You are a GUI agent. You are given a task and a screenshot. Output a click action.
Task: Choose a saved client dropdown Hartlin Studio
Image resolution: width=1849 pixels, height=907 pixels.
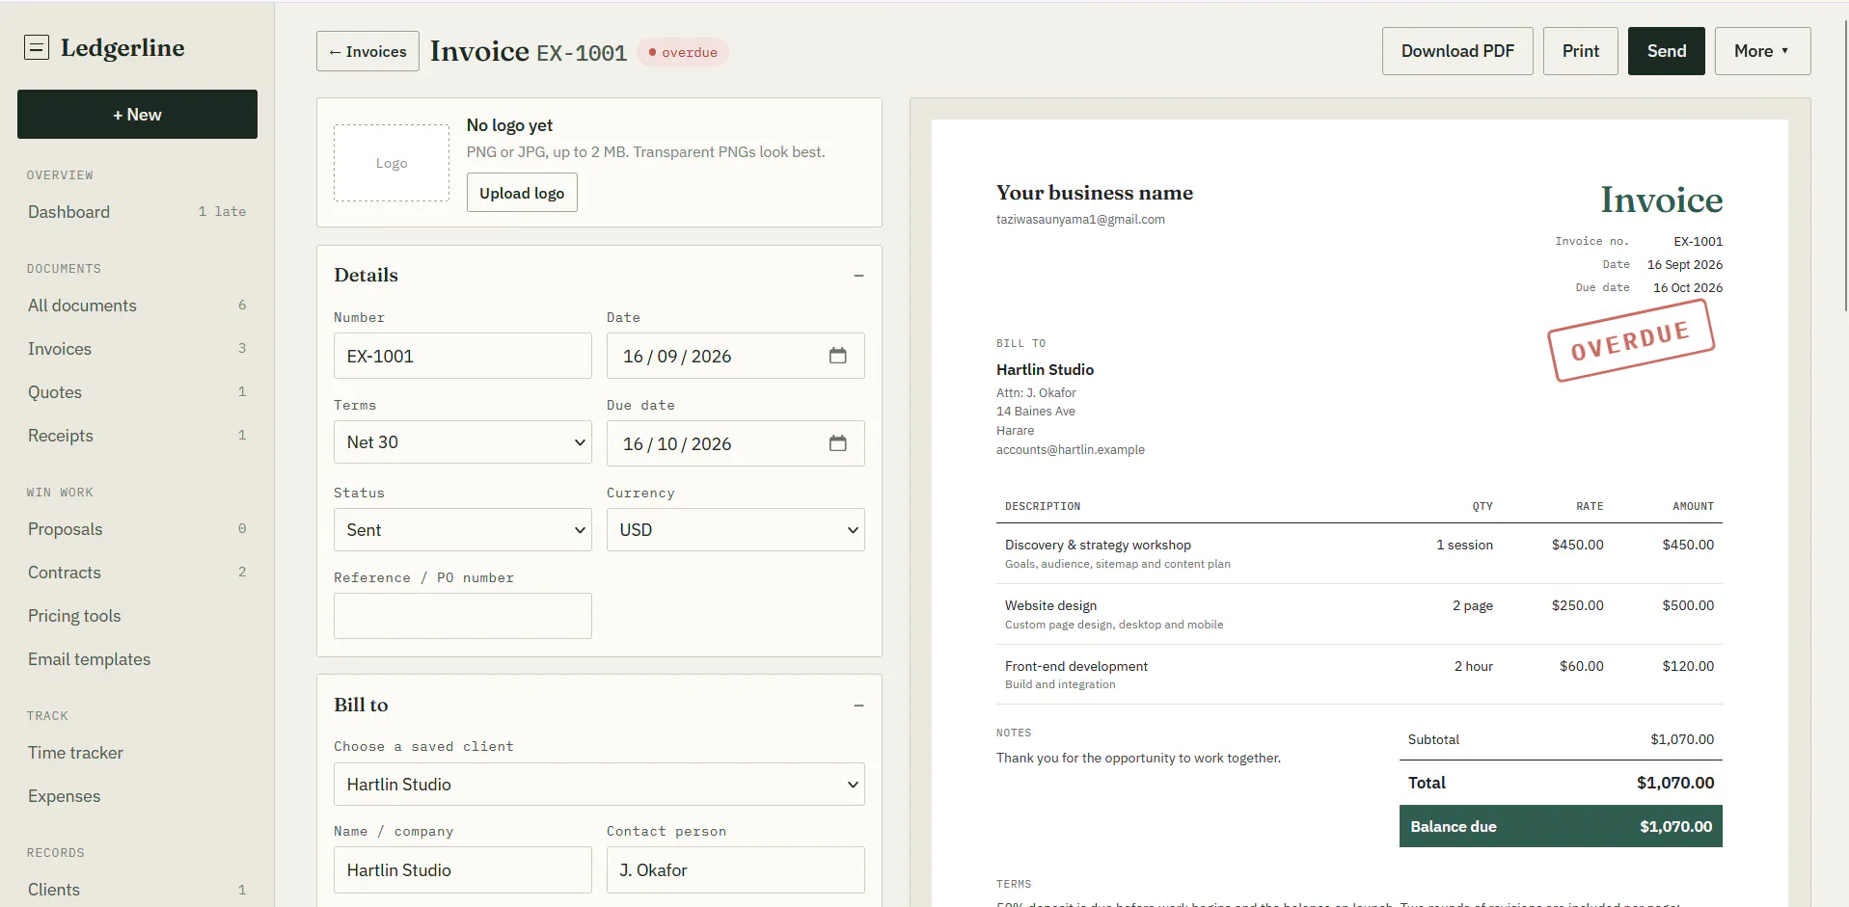(599, 785)
